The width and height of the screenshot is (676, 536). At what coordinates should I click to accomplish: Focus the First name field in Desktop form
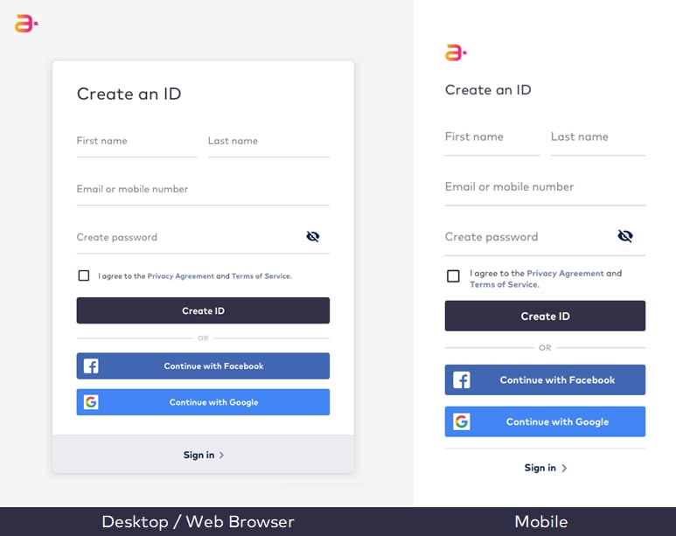click(137, 144)
